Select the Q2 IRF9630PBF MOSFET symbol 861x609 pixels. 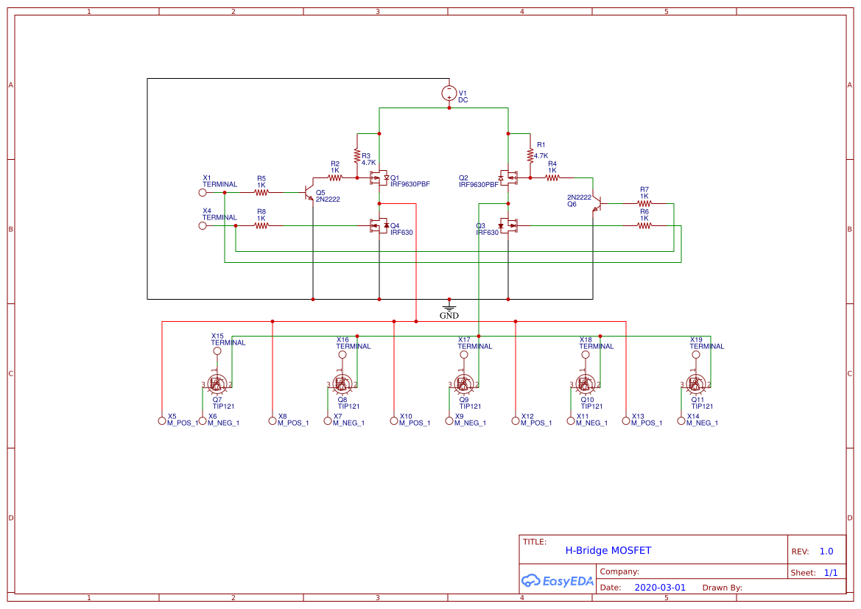(x=508, y=178)
